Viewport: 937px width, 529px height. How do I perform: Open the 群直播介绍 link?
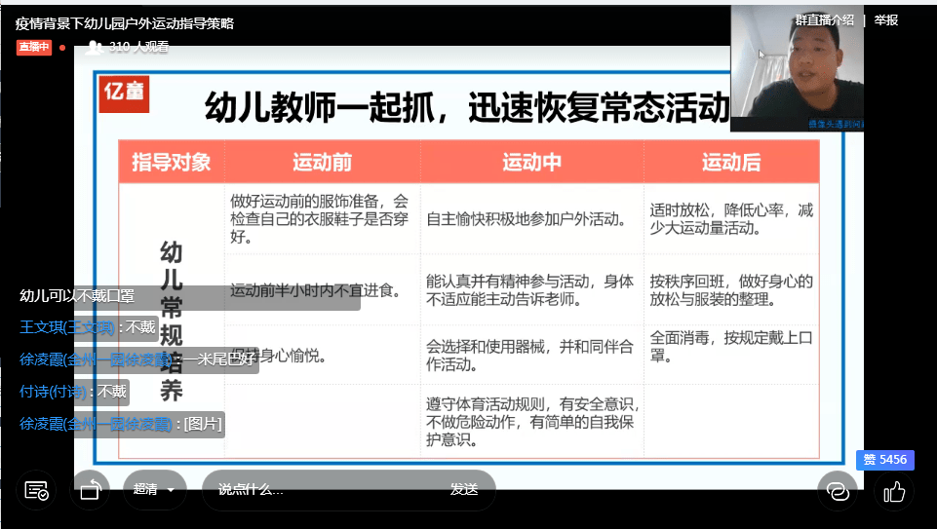pyautogui.click(x=824, y=20)
